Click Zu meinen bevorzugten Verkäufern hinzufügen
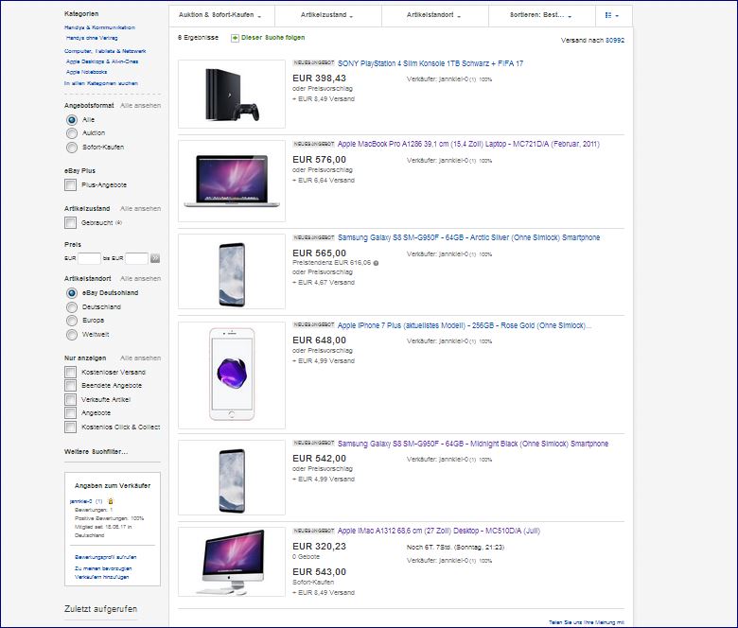738x628 pixels. click(x=103, y=573)
